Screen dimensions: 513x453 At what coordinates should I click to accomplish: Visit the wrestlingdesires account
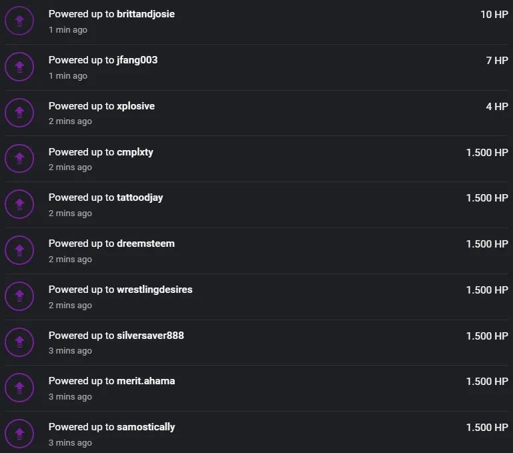coord(154,290)
